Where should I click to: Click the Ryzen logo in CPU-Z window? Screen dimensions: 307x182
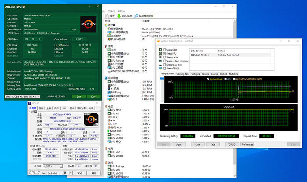[x=91, y=120]
